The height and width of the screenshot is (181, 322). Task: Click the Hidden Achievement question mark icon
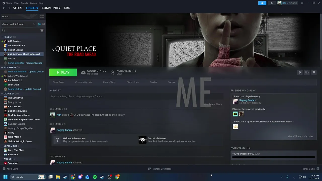57,140
